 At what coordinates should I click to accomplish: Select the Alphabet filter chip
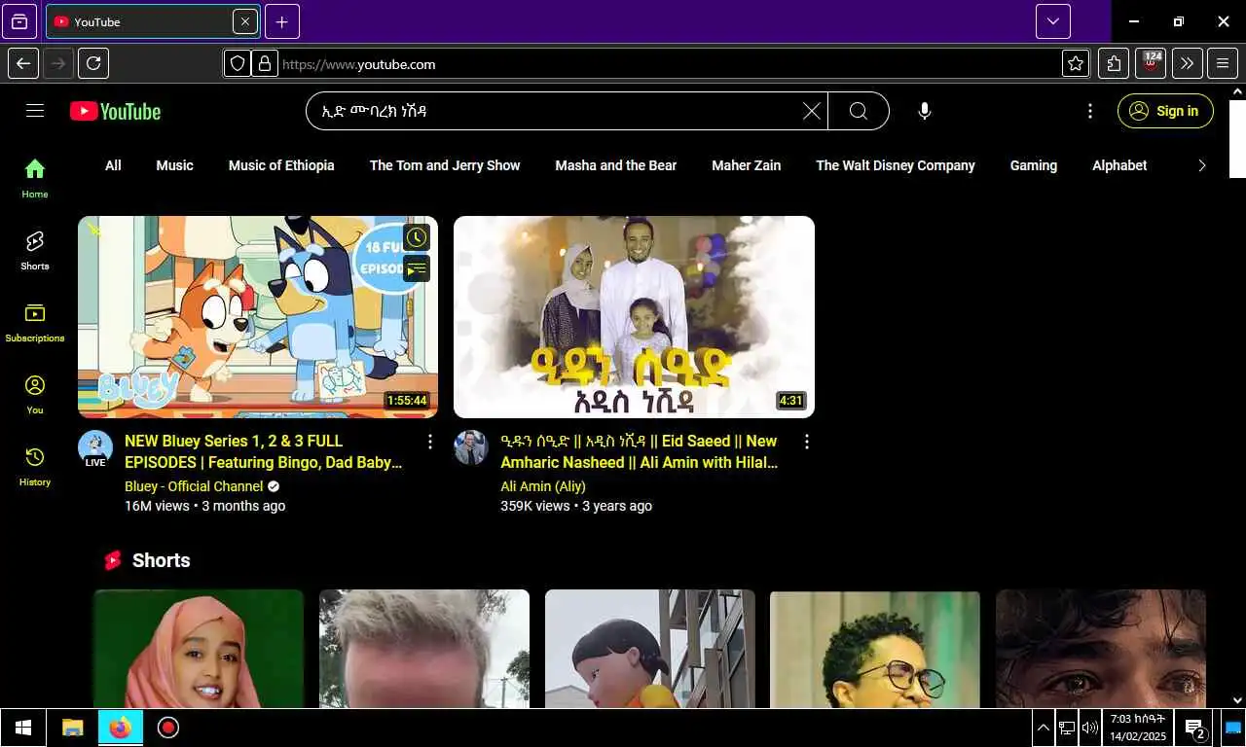click(x=1119, y=165)
